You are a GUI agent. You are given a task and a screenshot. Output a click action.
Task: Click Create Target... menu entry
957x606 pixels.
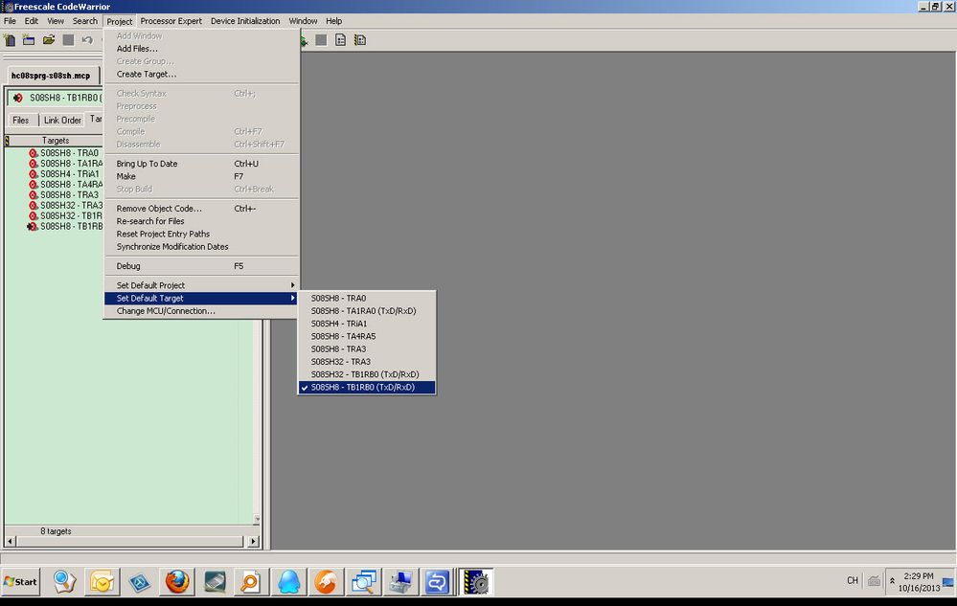(x=201, y=75)
